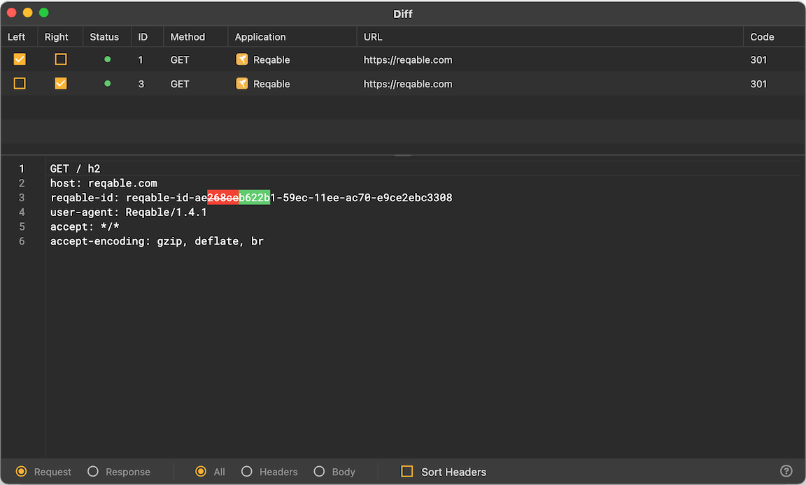Maximize the Diff window with green button
Screen dimensions: 806x485
[x=43, y=13]
